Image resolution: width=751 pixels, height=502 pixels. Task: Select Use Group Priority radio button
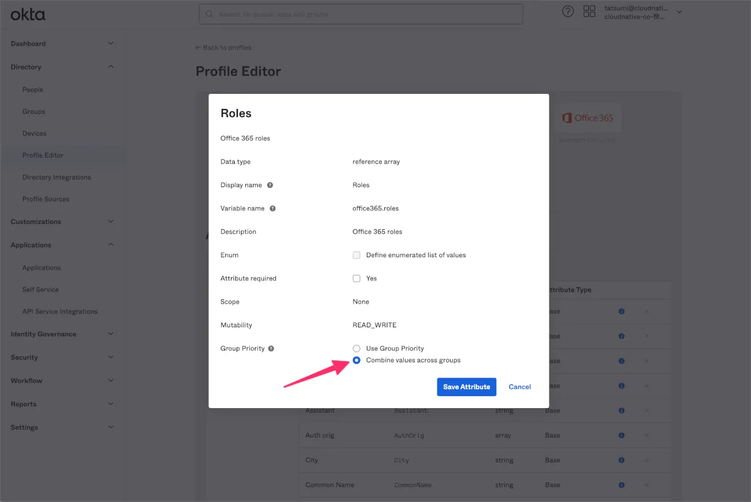tap(357, 349)
